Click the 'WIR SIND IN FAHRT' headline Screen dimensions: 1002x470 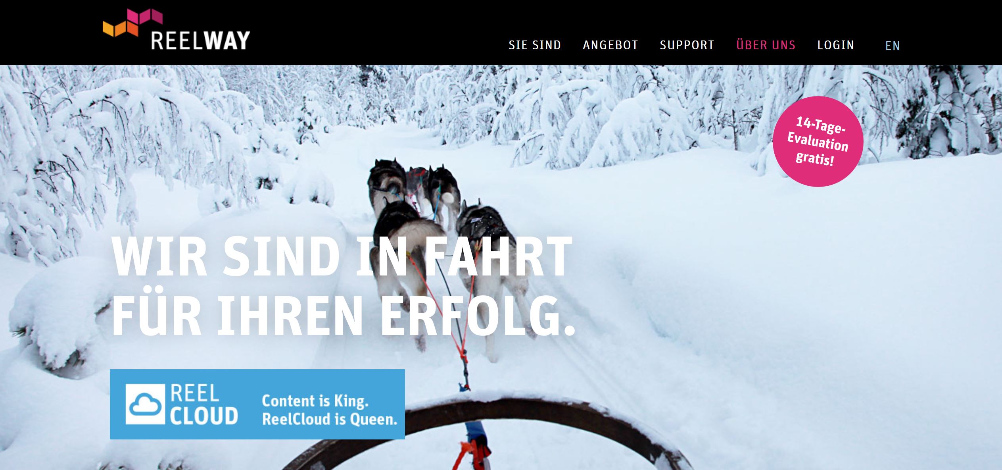[x=342, y=256]
